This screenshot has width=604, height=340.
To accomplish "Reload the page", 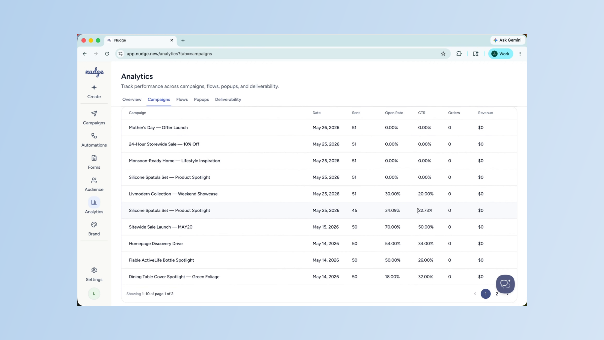I will (x=107, y=54).
